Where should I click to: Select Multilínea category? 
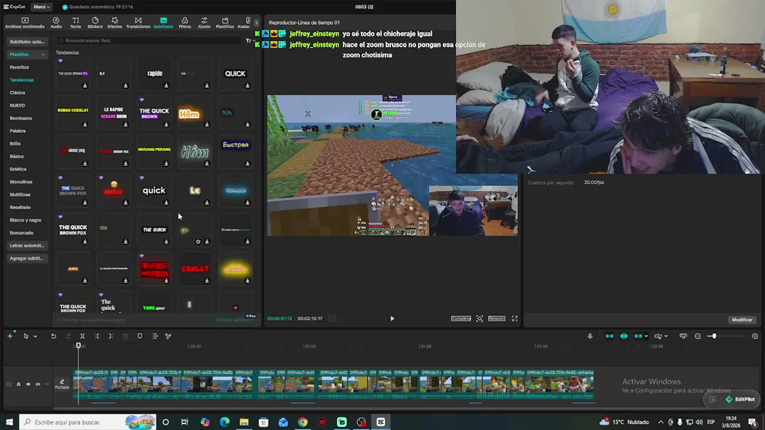point(20,195)
